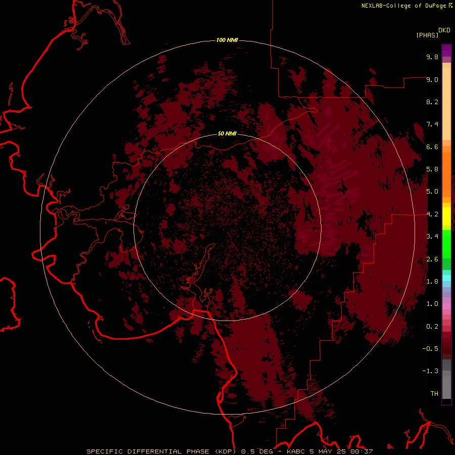455x455 pixels.
Task: Pick the cyan segment of the color bar
Action: pyautogui.click(x=446, y=278)
